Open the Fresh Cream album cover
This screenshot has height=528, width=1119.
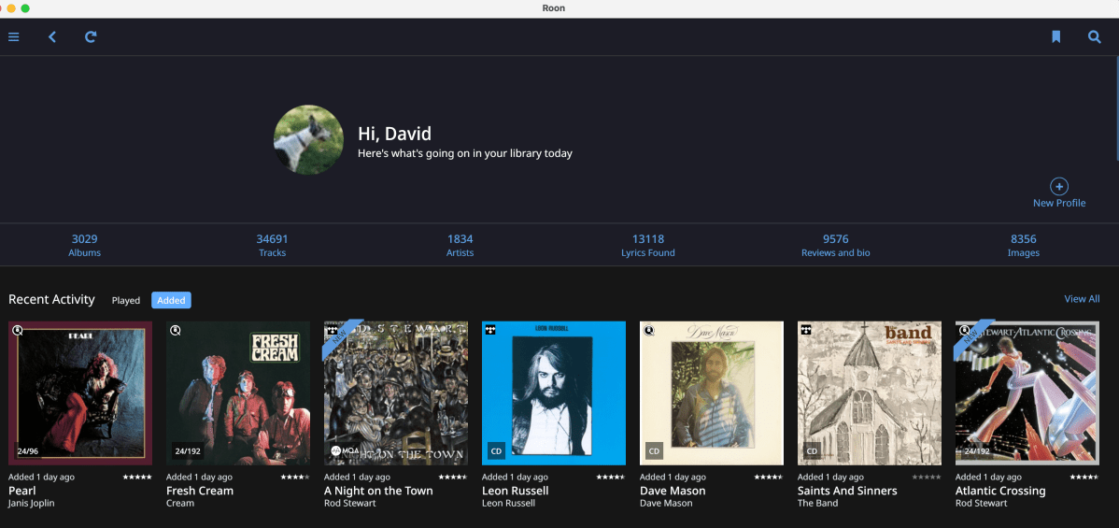[238, 392]
